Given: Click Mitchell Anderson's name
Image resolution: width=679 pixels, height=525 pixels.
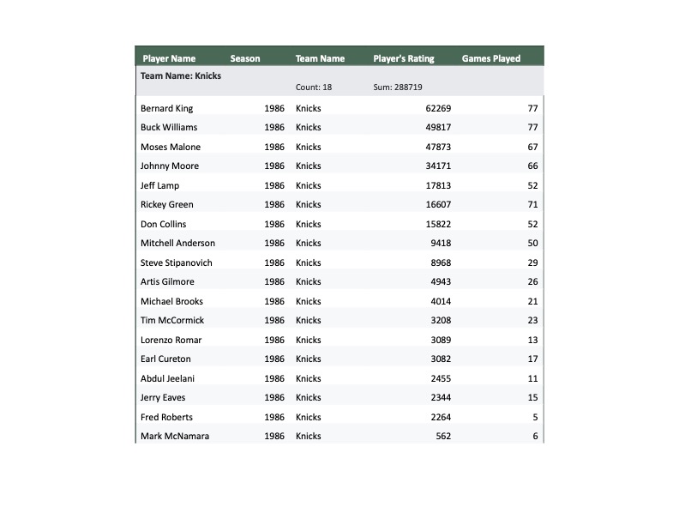Looking at the screenshot, I should 178,243.
